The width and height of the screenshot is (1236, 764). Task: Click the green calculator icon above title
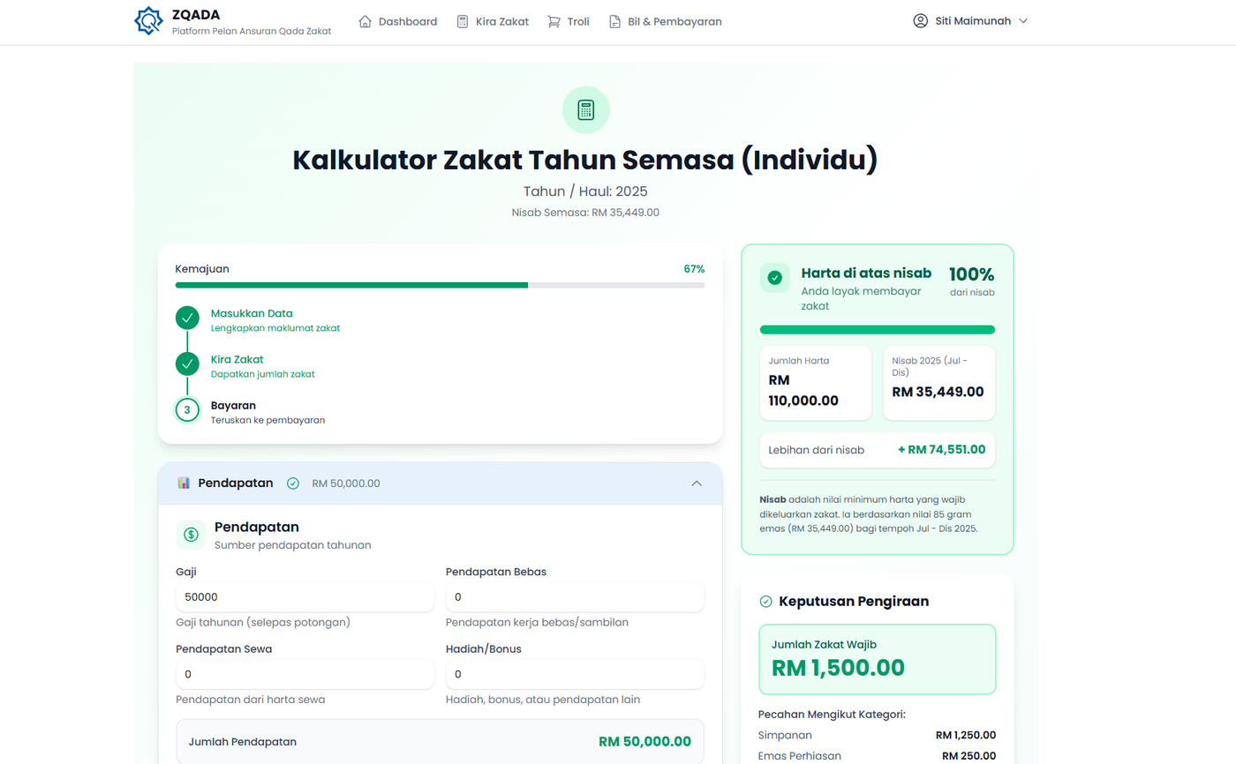(585, 110)
